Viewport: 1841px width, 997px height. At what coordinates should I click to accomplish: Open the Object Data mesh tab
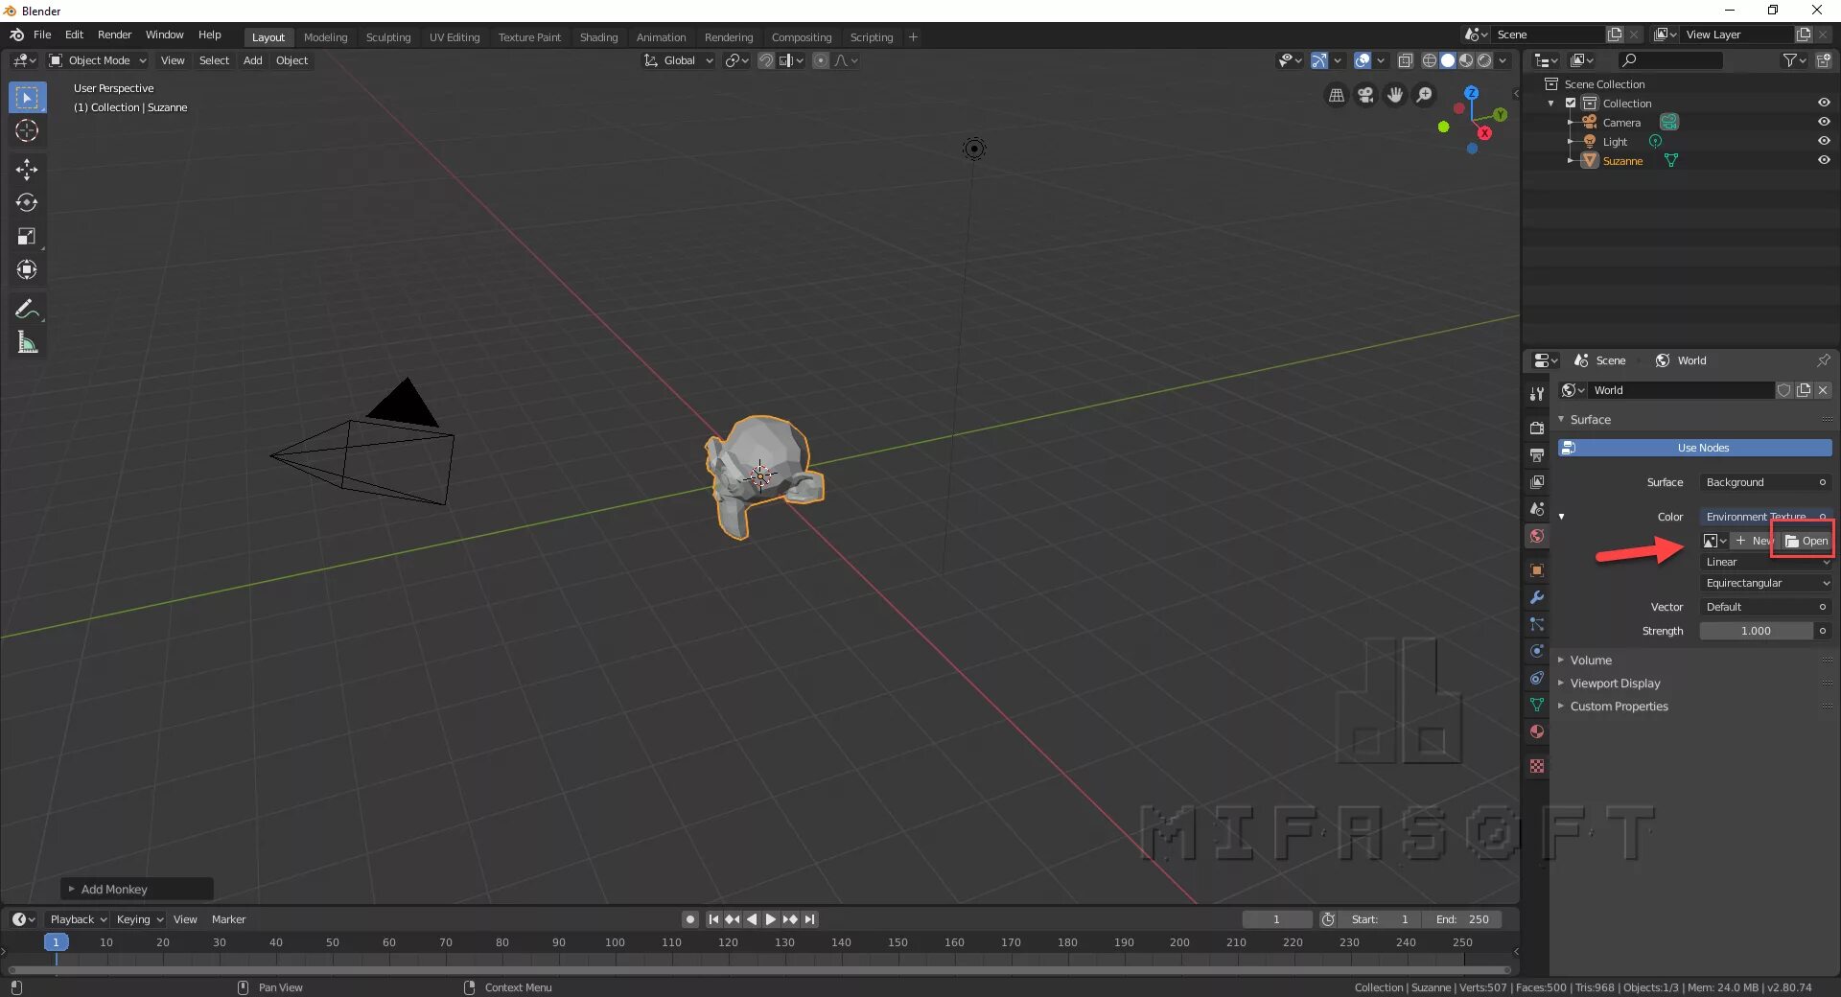[1537, 705]
